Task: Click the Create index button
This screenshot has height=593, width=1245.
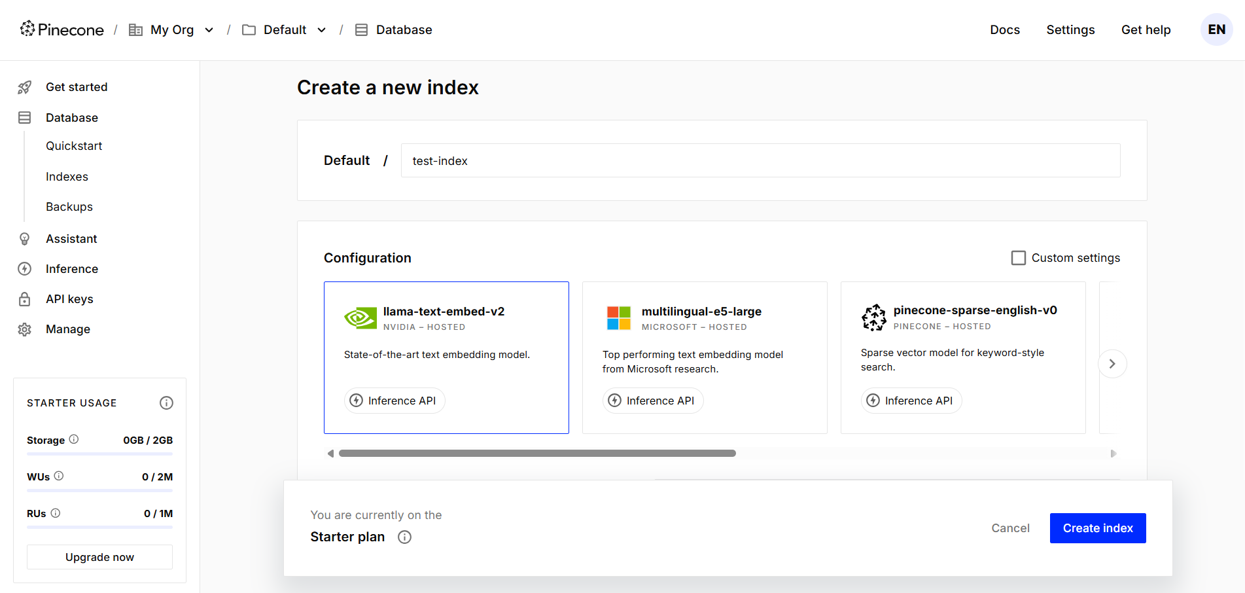Action: 1097,528
